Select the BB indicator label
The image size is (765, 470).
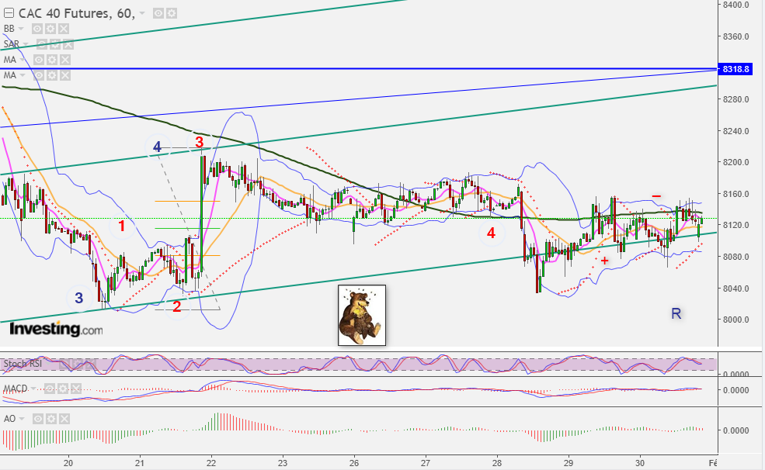(9, 29)
